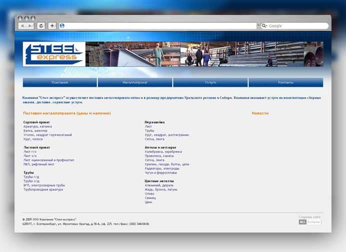The image size is (346, 252).
Task: Click Поставки металлопроката (цены и наличие) heading
Action: click(67, 113)
